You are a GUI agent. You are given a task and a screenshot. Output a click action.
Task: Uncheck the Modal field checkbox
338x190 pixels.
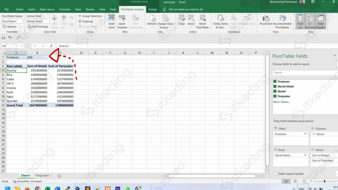[x=275, y=91]
